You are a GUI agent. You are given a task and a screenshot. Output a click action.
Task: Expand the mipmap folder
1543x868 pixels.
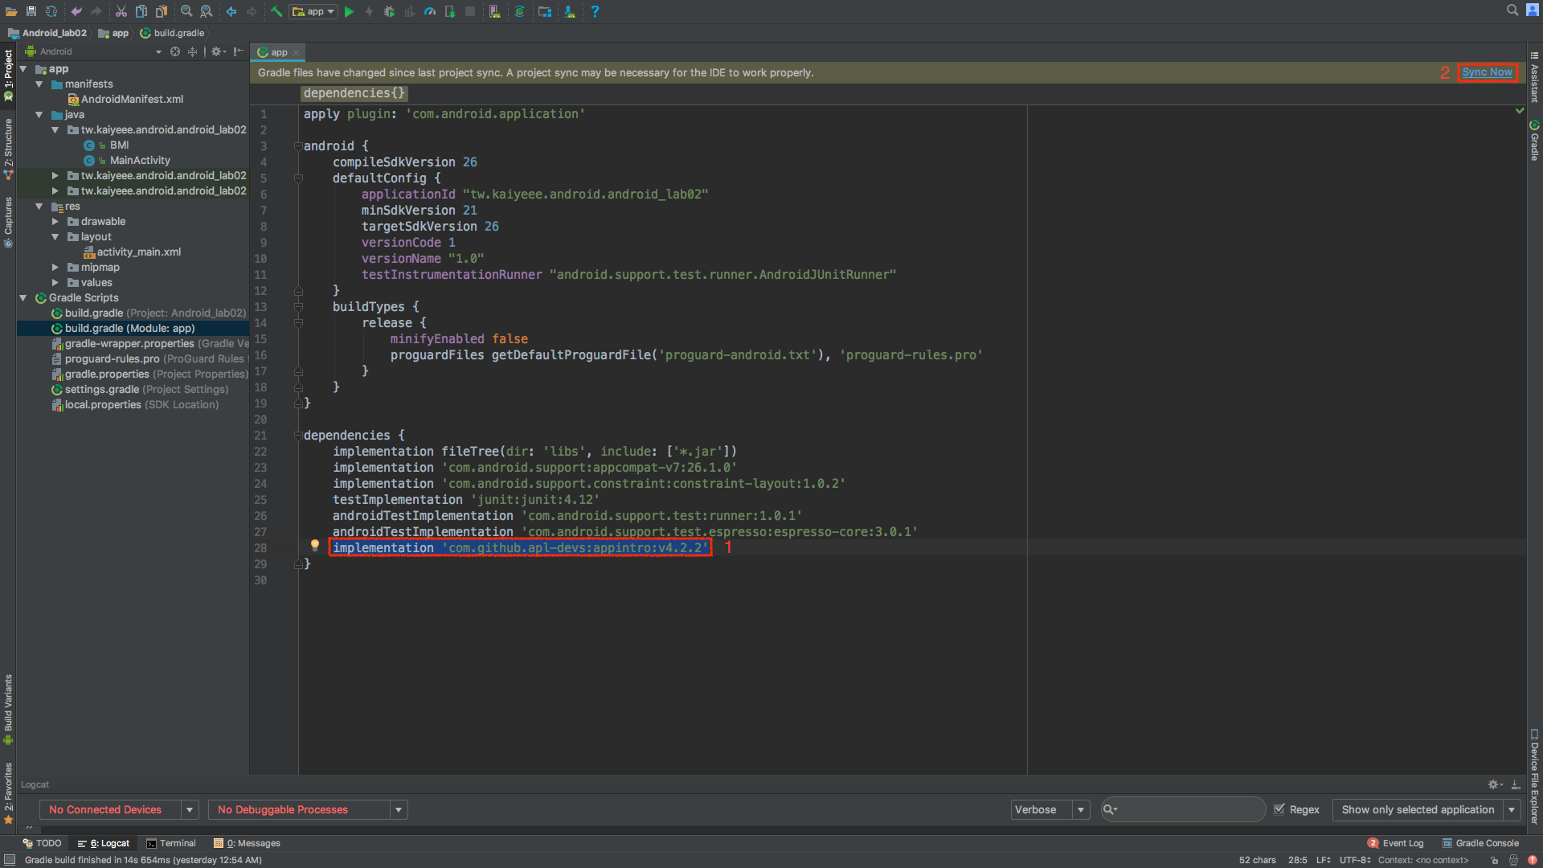tap(55, 267)
